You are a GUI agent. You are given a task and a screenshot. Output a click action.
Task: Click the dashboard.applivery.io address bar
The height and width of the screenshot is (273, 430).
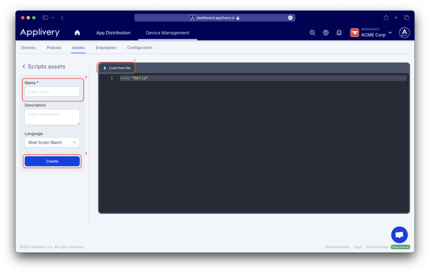[215, 18]
